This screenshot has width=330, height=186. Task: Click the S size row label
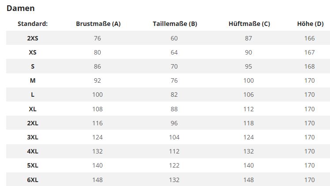pyautogui.click(x=33, y=66)
